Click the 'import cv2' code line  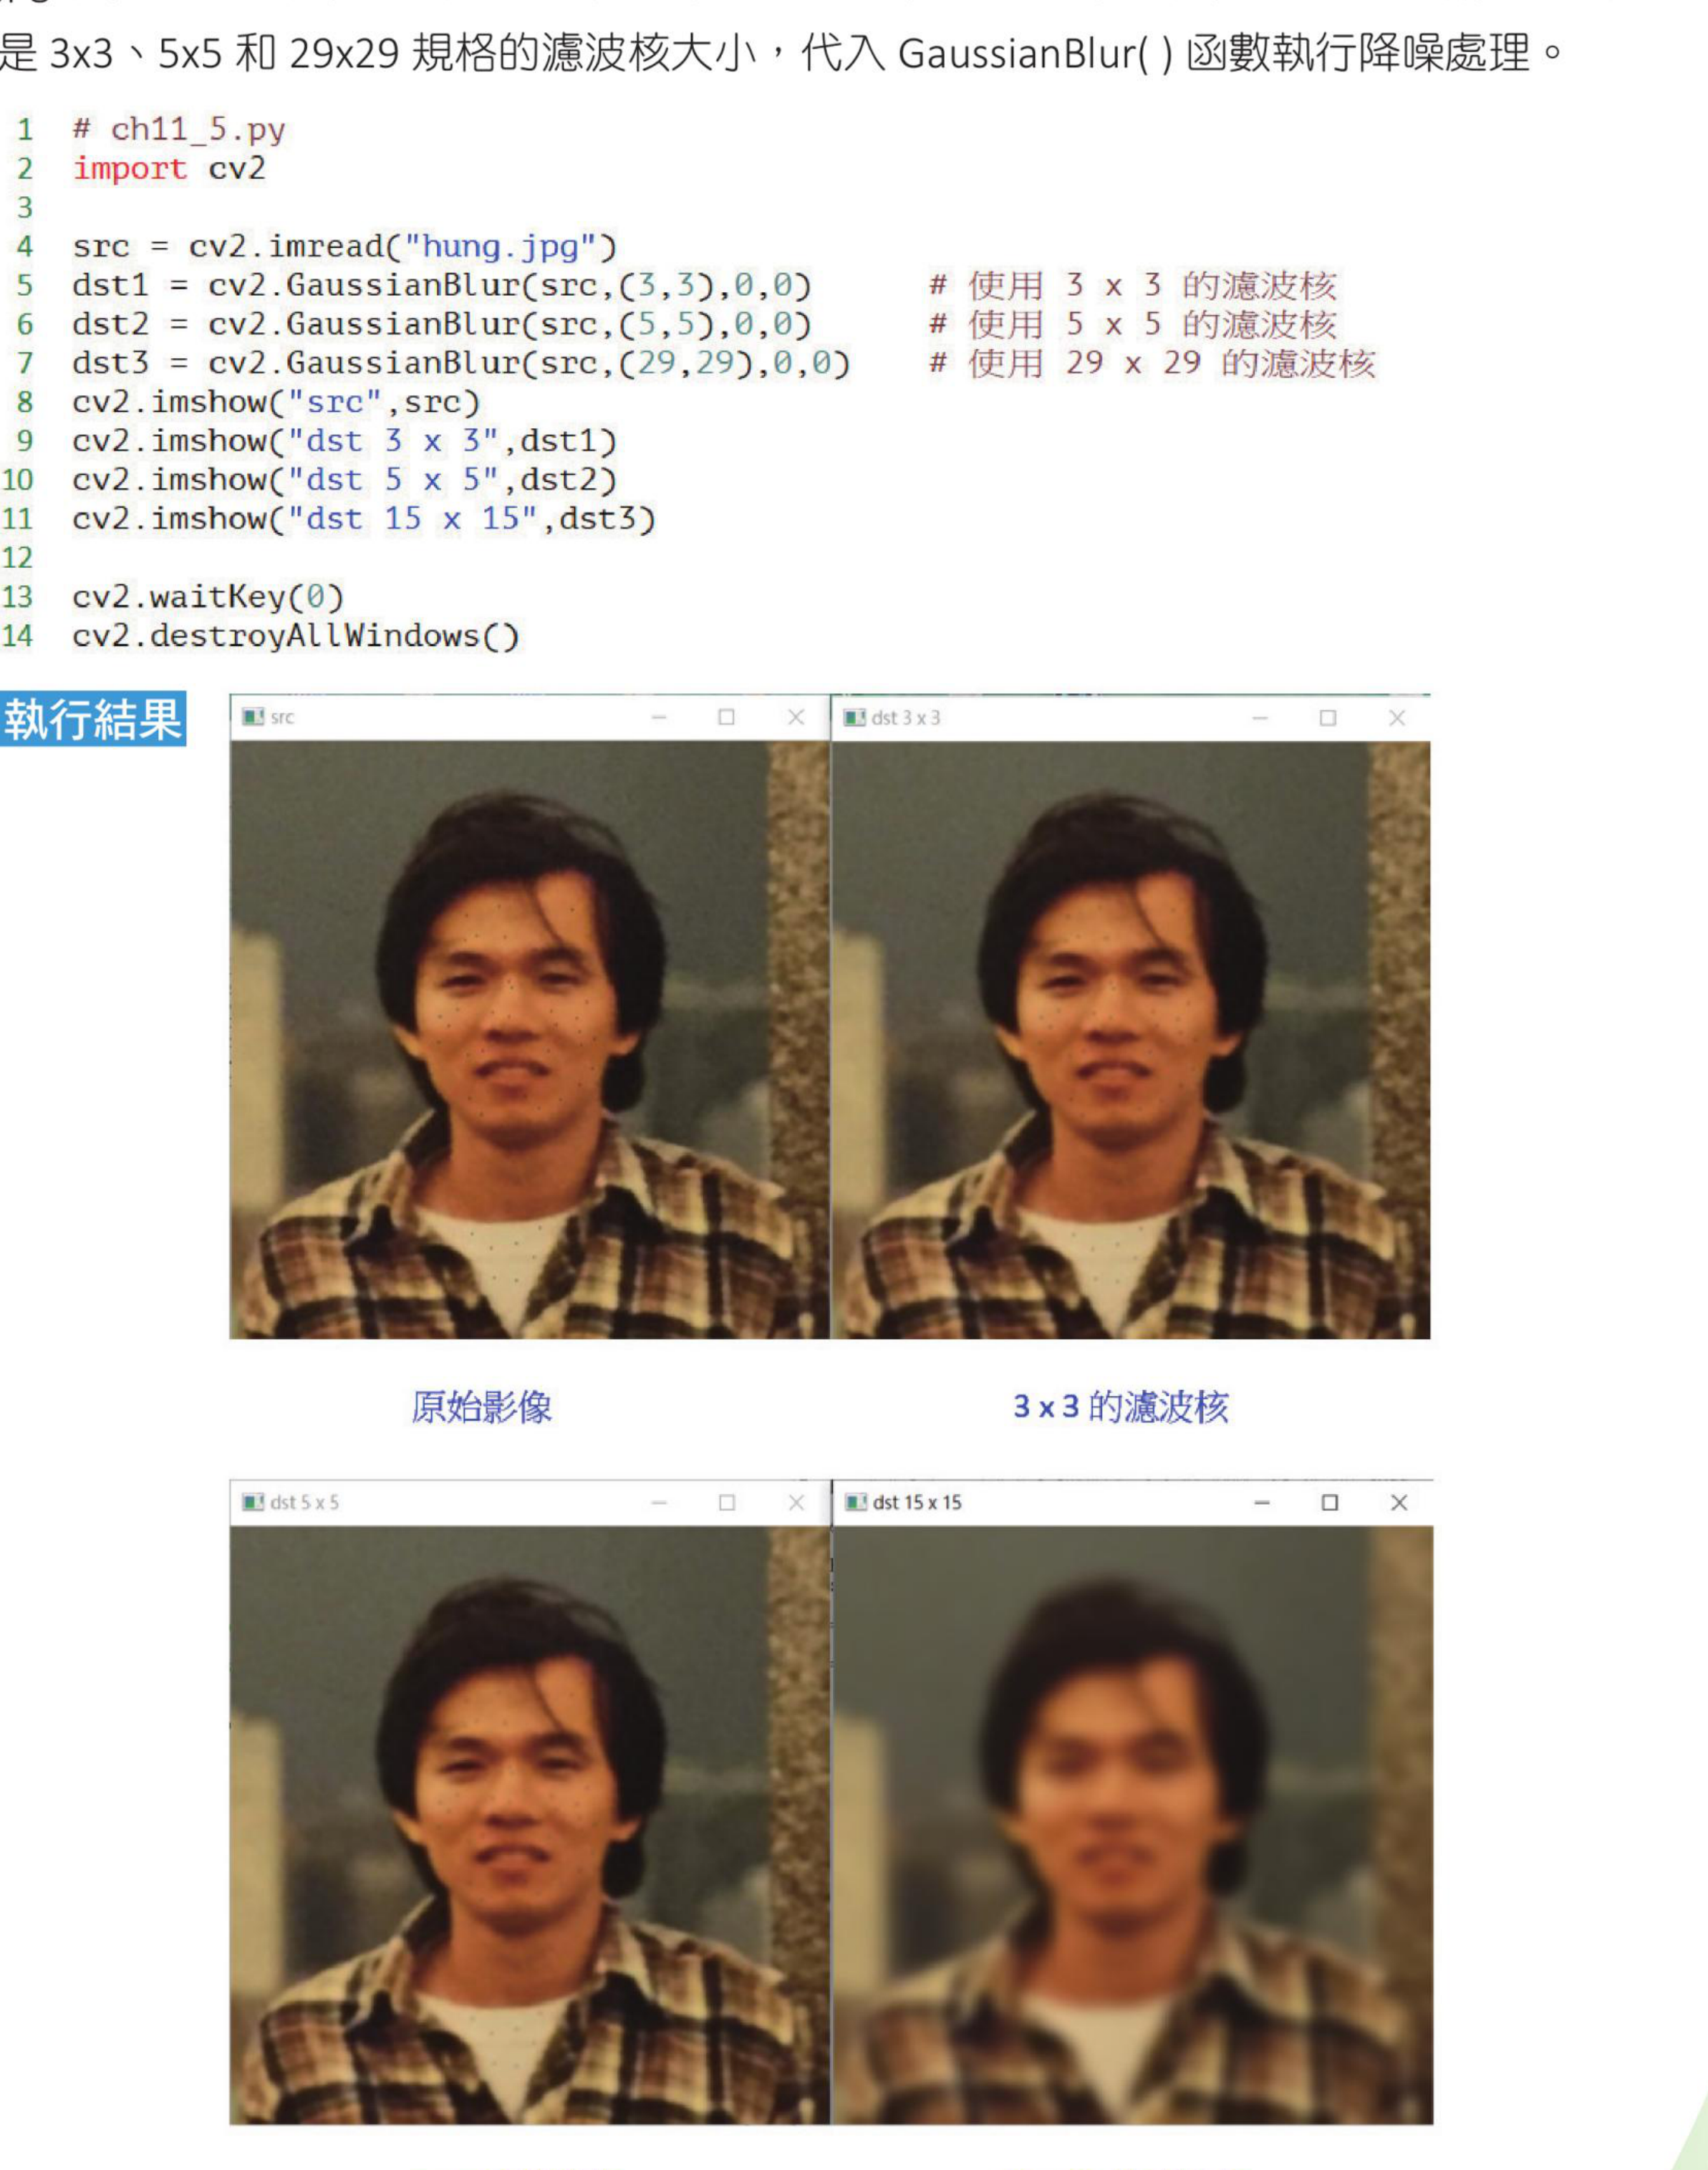coord(169,169)
